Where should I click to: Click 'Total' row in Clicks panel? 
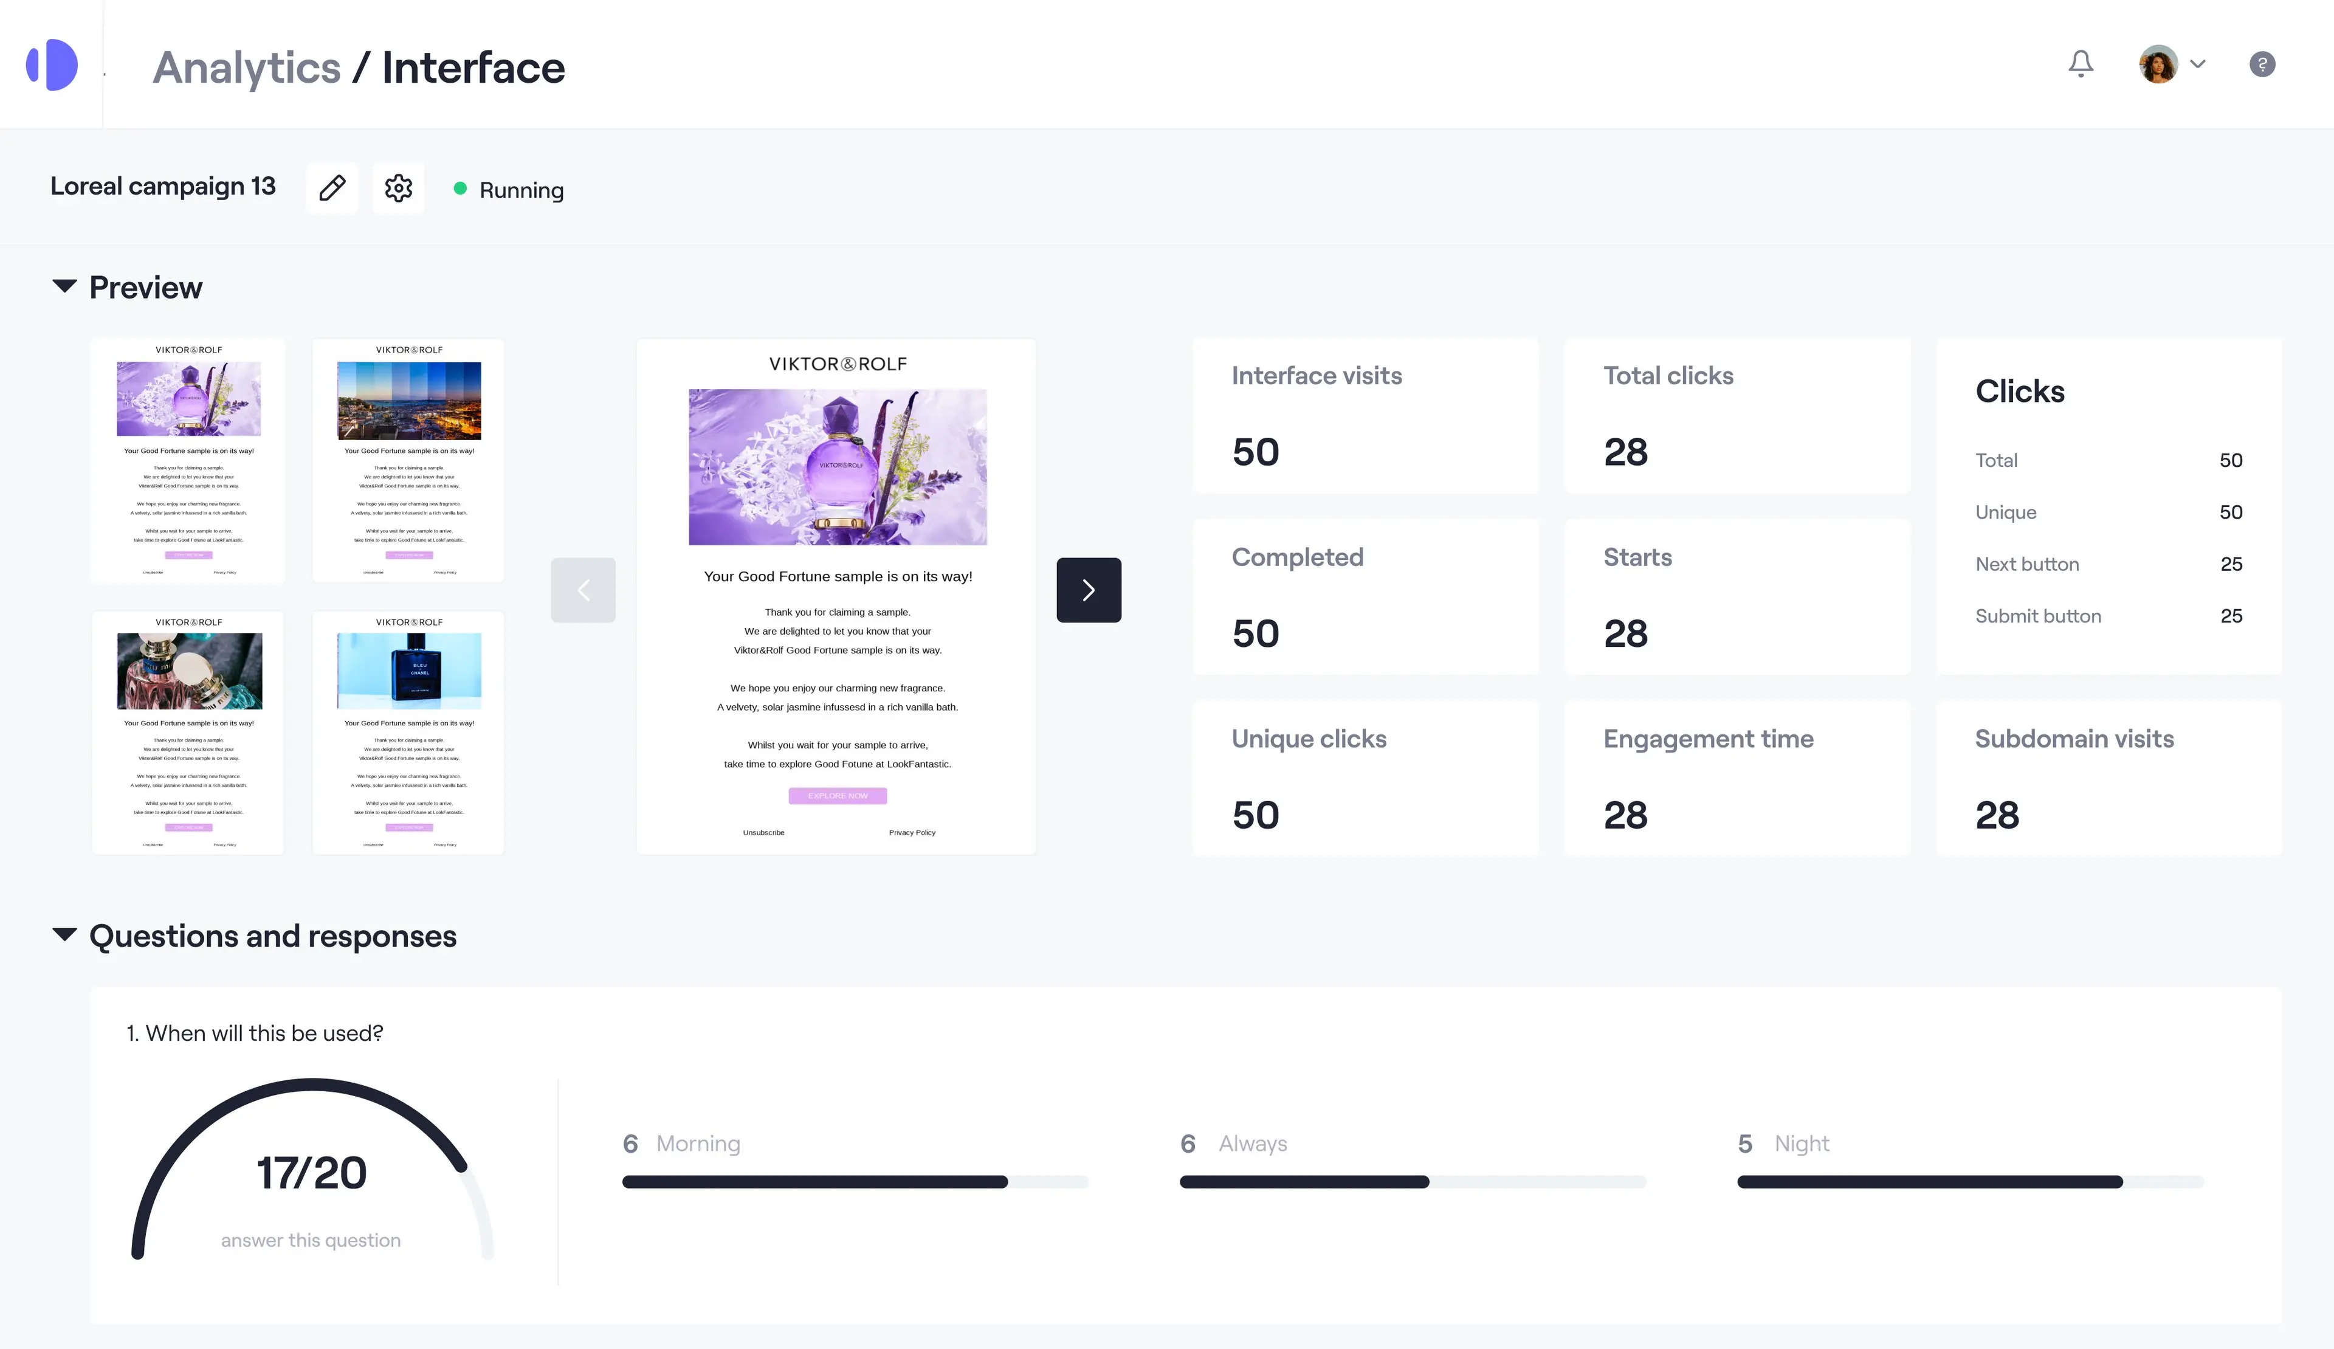point(2109,460)
